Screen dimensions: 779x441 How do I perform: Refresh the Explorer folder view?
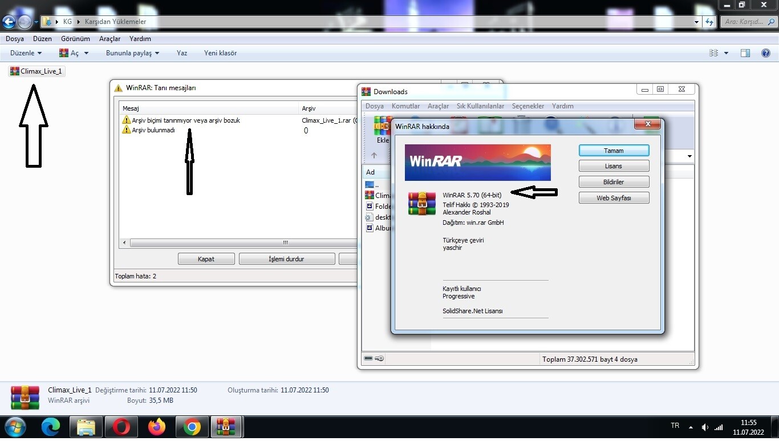[x=709, y=22]
